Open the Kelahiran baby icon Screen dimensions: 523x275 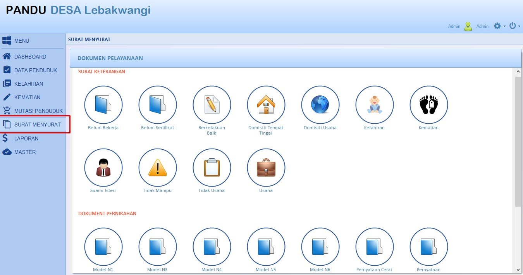coord(374,105)
